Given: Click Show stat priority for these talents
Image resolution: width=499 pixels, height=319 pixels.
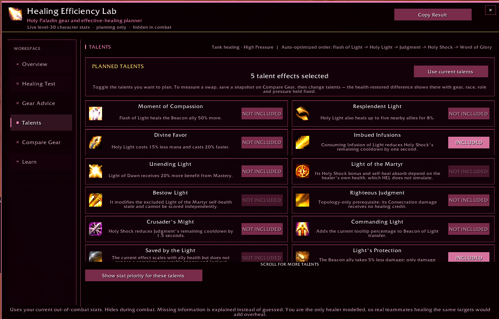Looking at the screenshot, I should click(143, 276).
